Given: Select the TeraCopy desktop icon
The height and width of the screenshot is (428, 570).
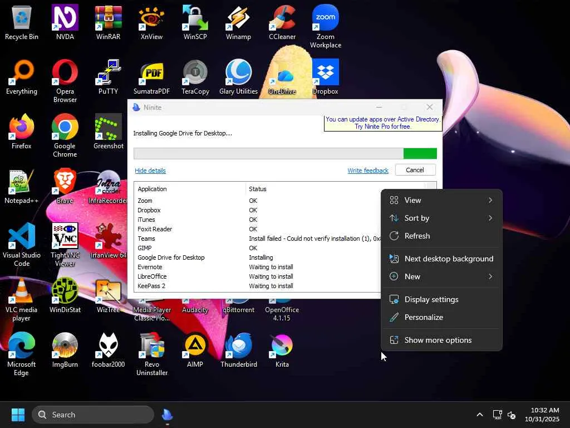Looking at the screenshot, I should 195,77.
